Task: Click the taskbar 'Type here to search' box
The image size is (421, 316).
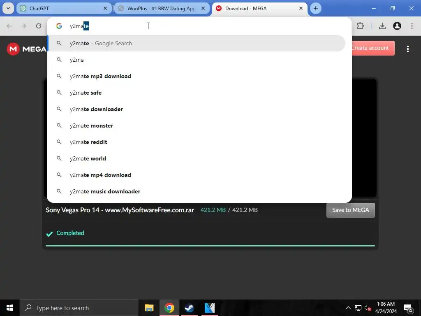Action: point(79,308)
